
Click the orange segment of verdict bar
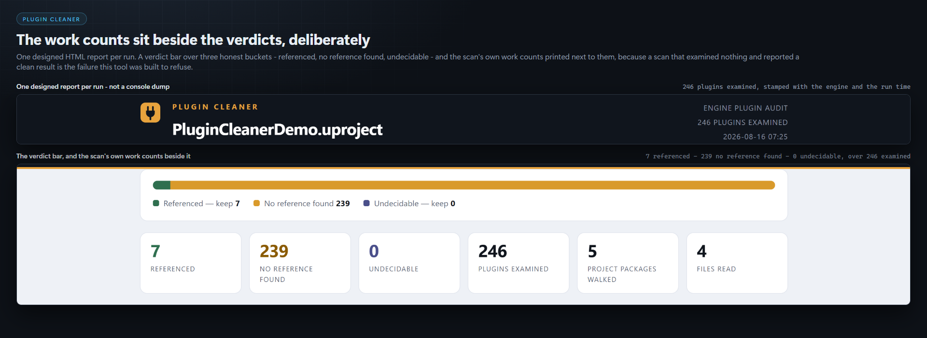[473, 185]
